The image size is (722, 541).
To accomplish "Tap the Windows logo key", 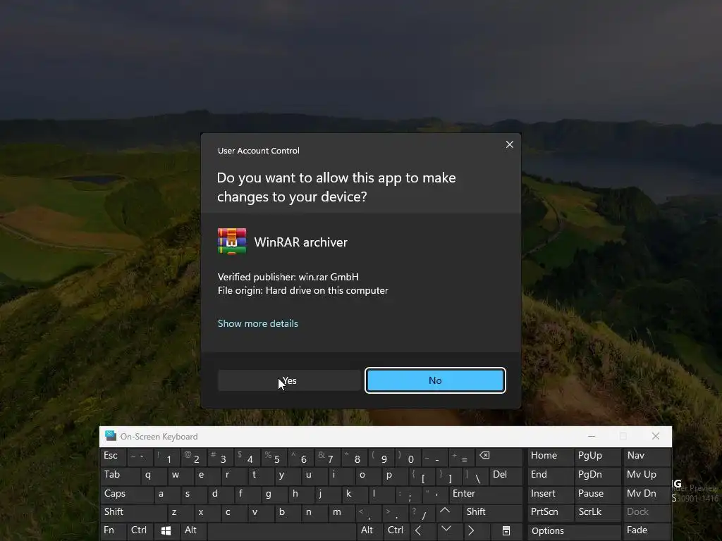I will pyautogui.click(x=166, y=531).
